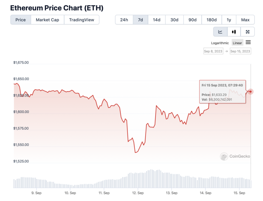Select the line chart view icon
This screenshot has height=201, width=263.
pos(220,31)
